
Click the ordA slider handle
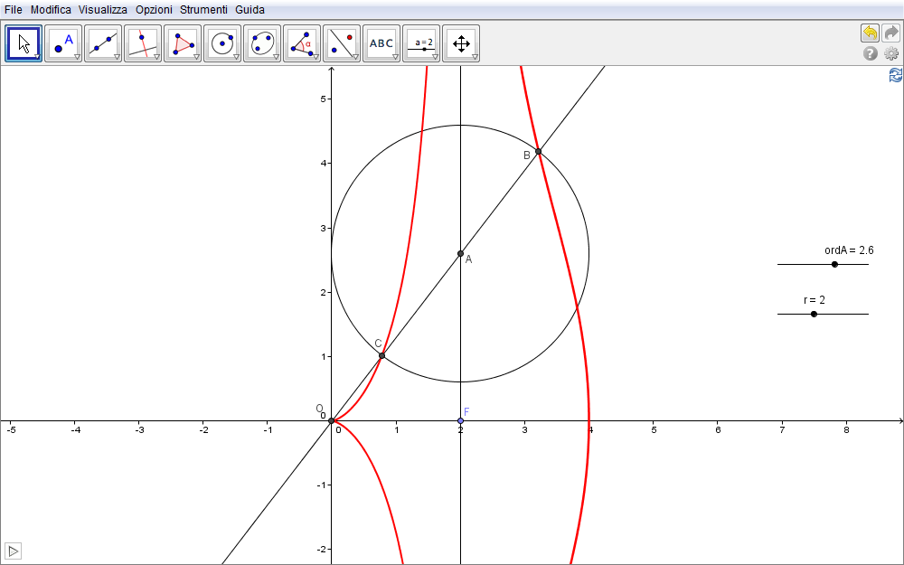tap(834, 264)
